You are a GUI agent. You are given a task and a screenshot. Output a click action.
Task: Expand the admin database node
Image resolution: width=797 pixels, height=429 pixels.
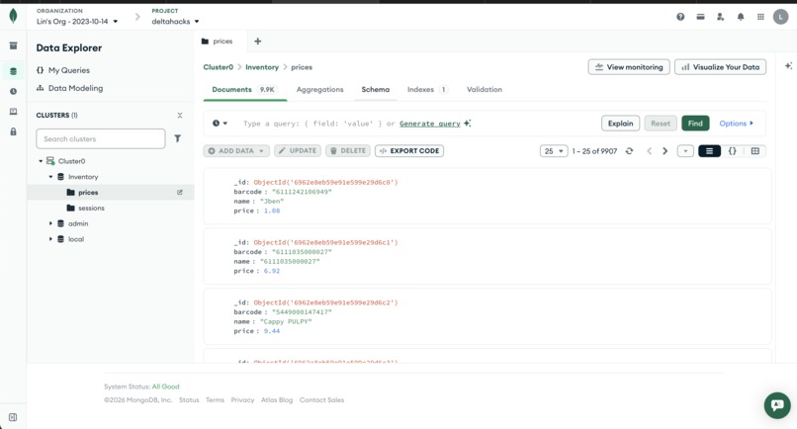click(x=50, y=223)
